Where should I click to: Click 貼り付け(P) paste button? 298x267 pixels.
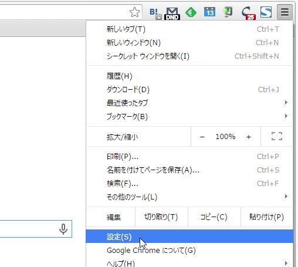(267, 217)
